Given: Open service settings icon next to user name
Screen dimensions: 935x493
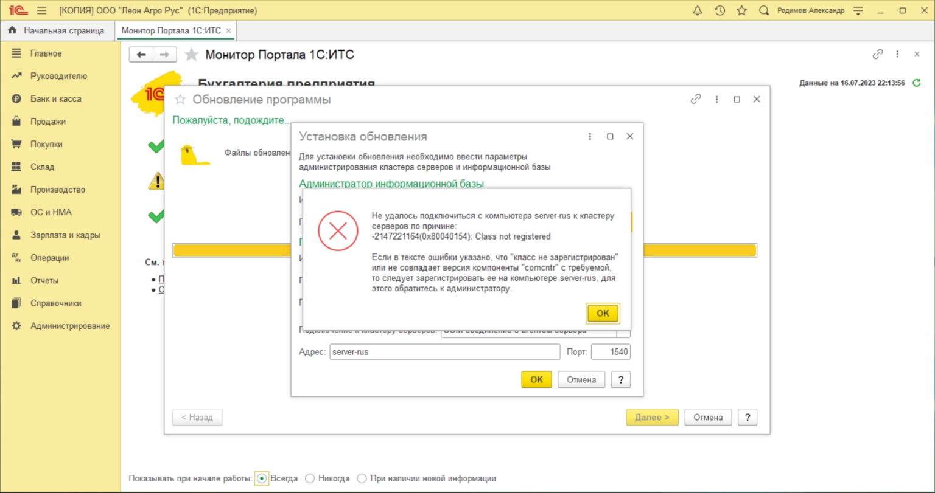Looking at the screenshot, I should [x=858, y=10].
